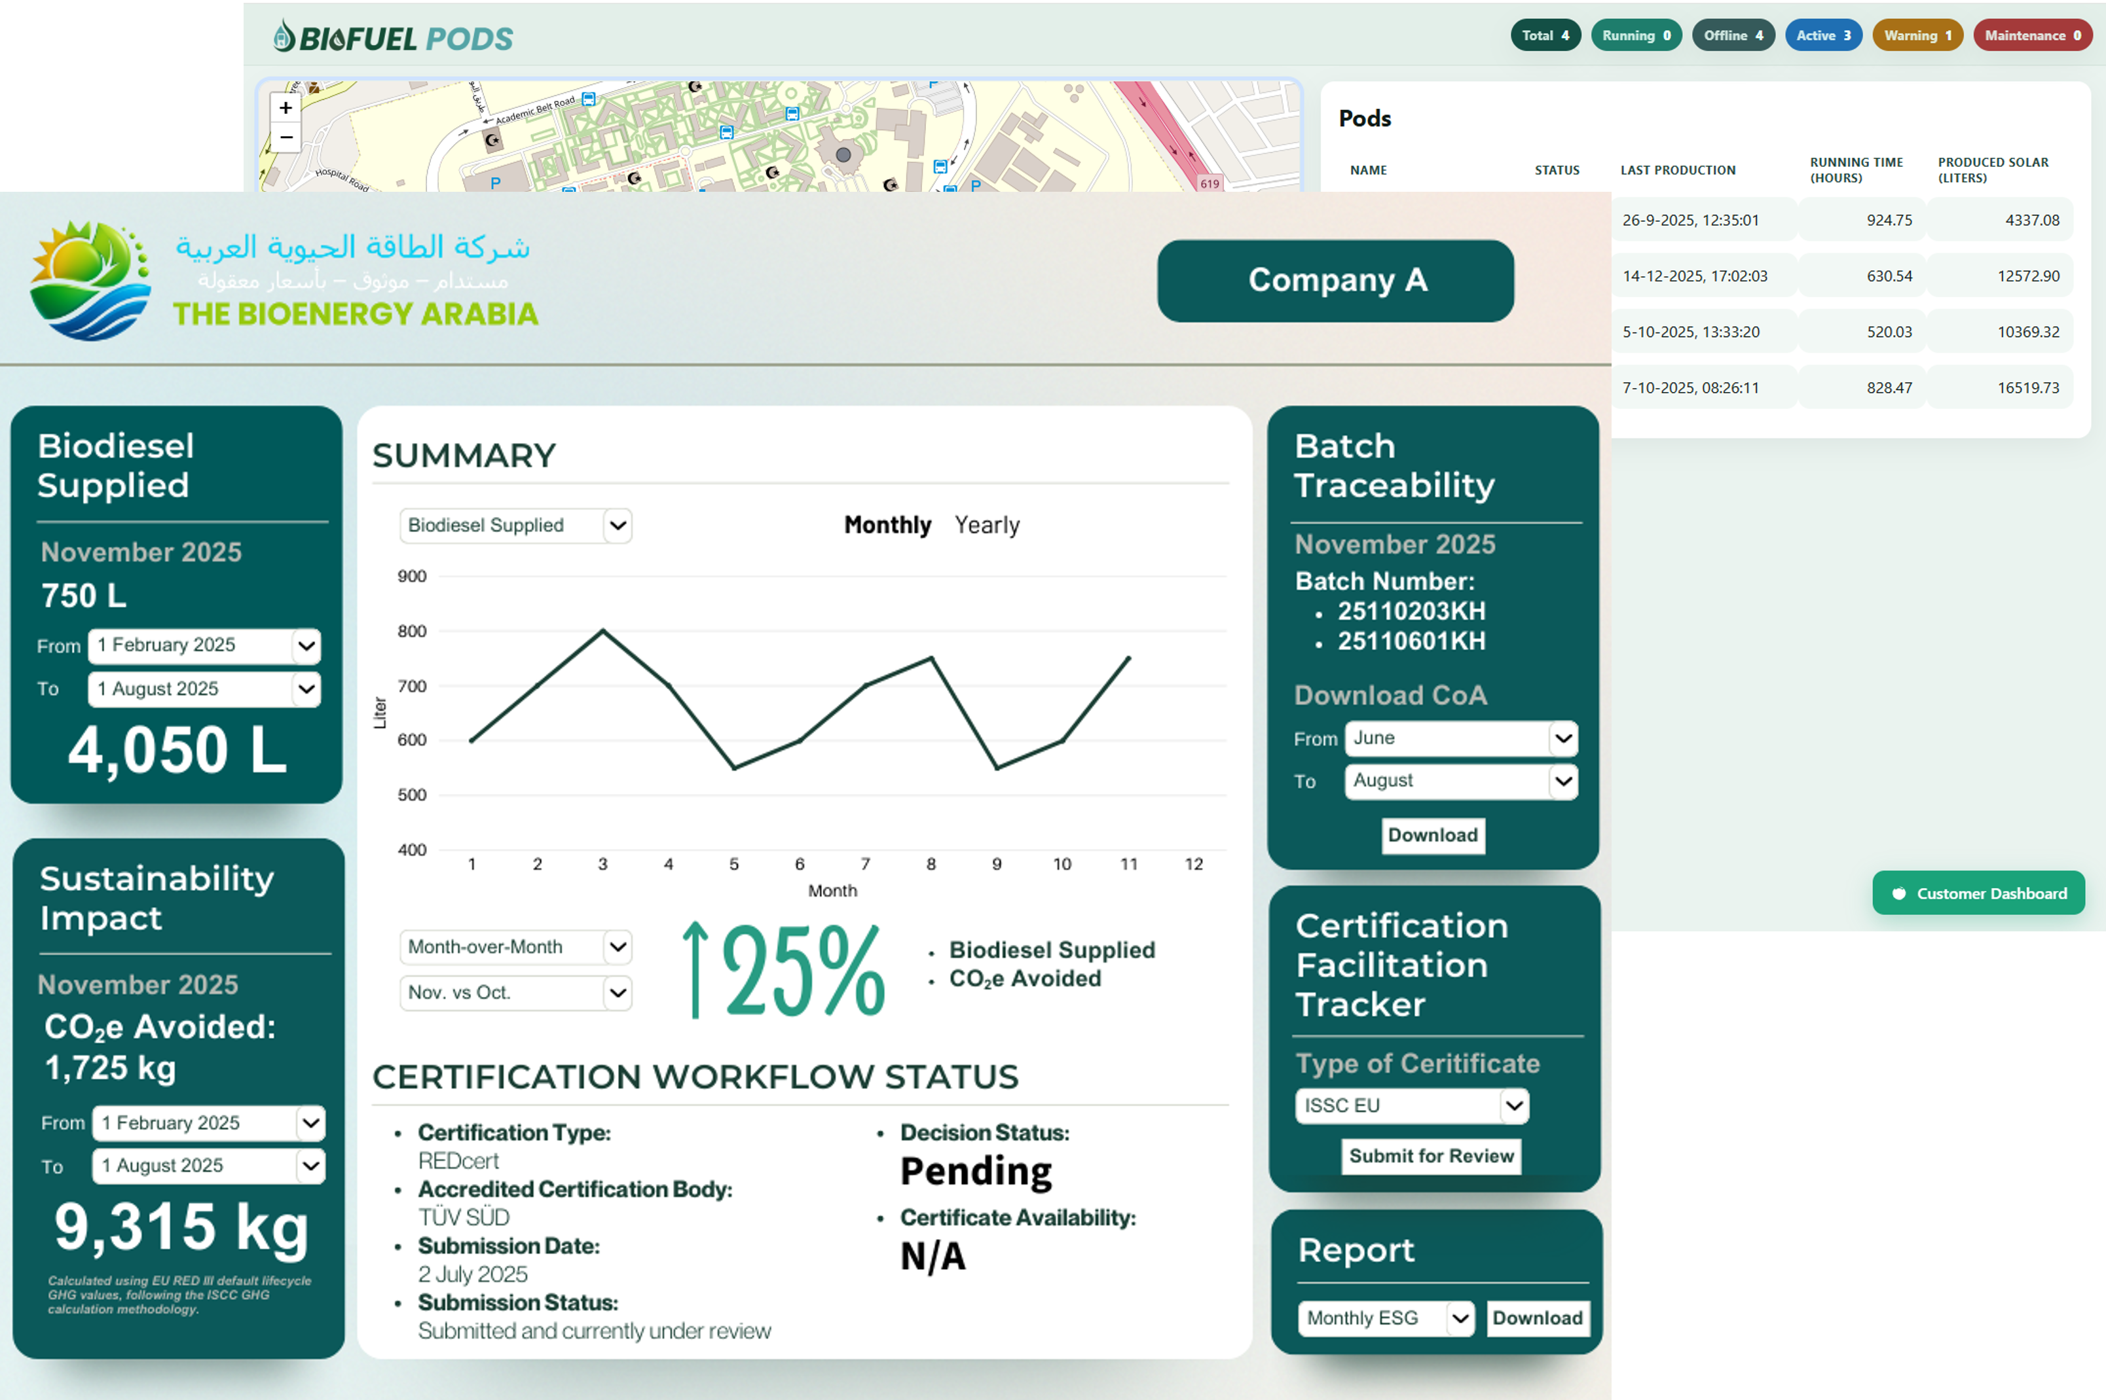The height and width of the screenshot is (1400, 2106).
Task: Open the Monthly ESG report dropdown
Action: click(1385, 1318)
